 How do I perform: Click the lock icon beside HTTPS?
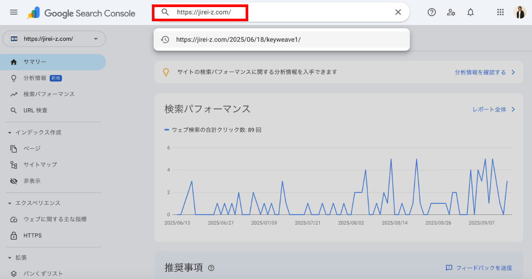pos(14,236)
